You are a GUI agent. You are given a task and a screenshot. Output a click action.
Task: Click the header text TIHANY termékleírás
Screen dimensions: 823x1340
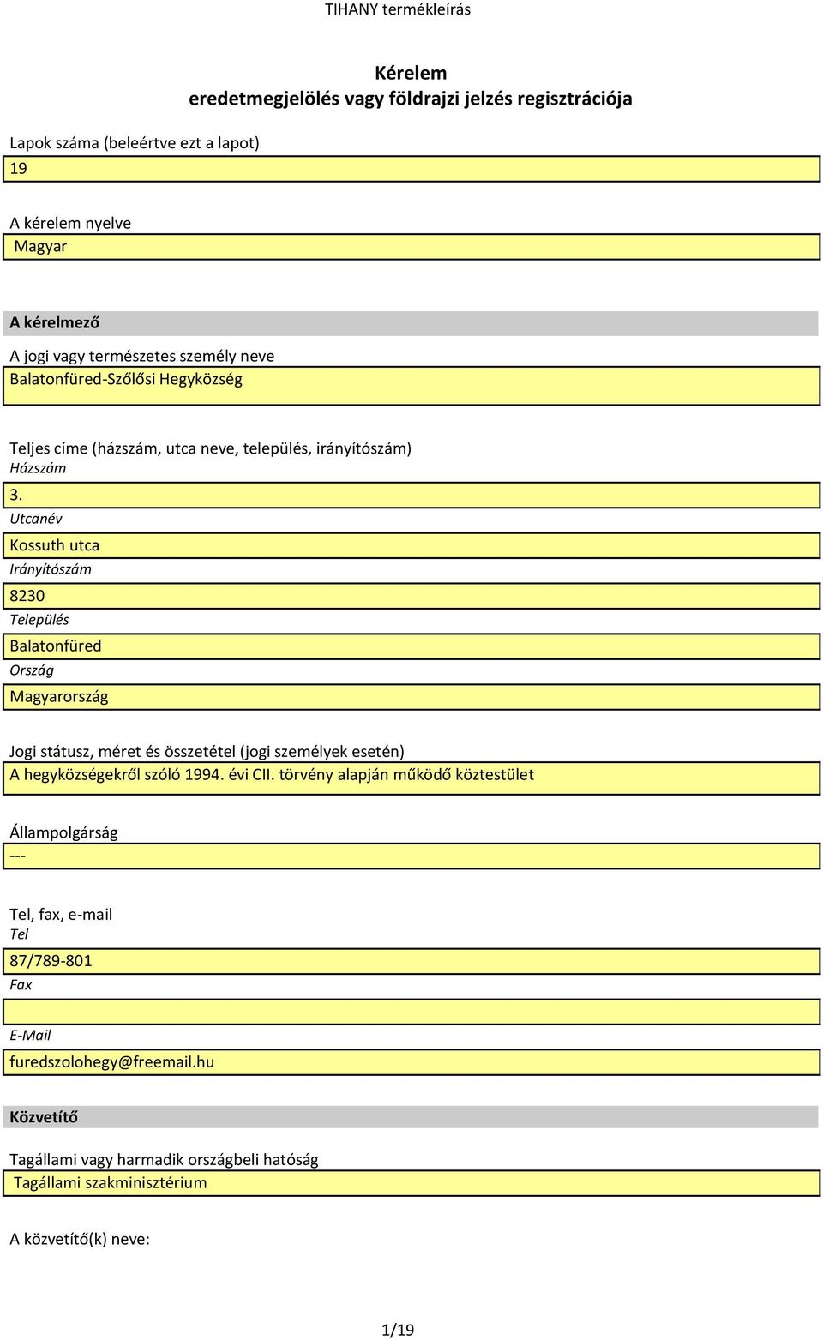pyautogui.click(x=398, y=9)
